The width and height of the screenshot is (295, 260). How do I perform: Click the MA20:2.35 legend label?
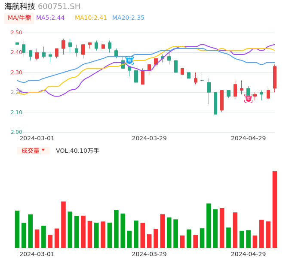coord(128,18)
